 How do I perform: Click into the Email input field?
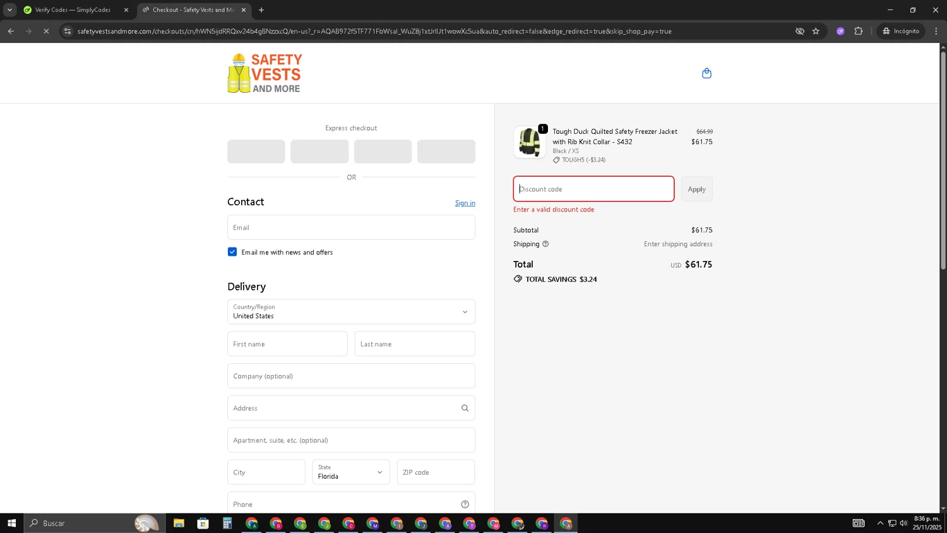[351, 227]
